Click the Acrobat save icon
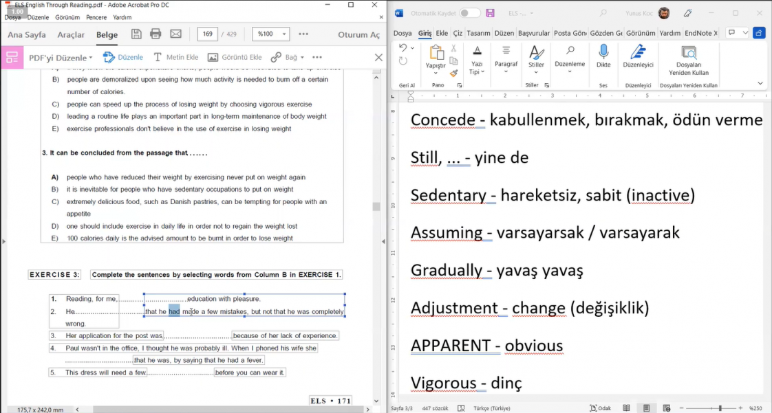This screenshot has width=772, height=413. click(136, 34)
